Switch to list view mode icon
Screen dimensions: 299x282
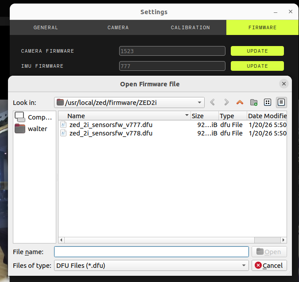coord(268,102)
